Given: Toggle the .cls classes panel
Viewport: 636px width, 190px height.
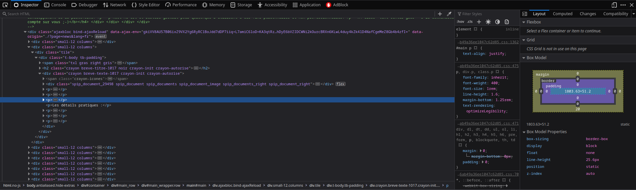Looking at the screenshot, I should click(x=470, y=22).
